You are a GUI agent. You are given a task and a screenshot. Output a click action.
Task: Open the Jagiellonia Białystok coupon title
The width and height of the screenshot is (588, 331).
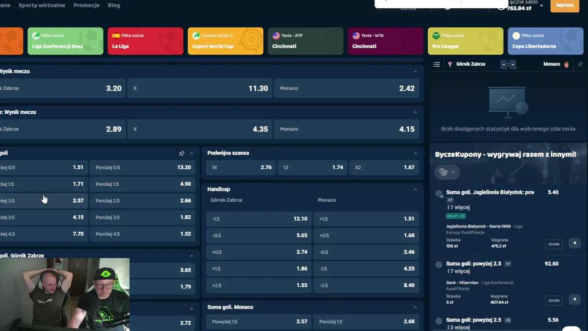pyautogui.click(x=490, y=193)
